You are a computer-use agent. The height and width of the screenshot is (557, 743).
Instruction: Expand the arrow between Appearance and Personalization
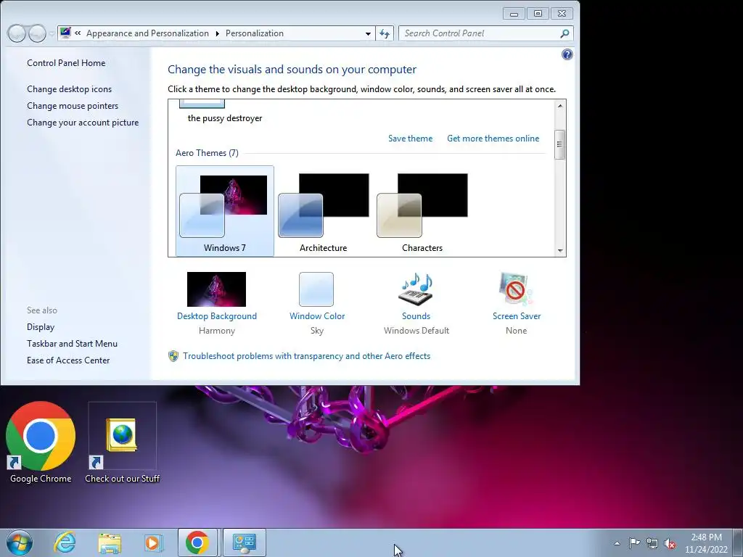[x=217, y=33]
